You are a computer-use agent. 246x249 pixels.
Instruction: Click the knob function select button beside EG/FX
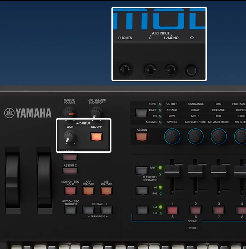(x=141, y=113)
